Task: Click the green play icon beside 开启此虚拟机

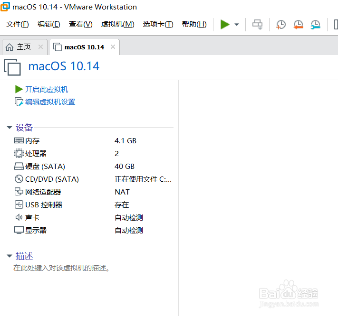Action: pos(19,89)
